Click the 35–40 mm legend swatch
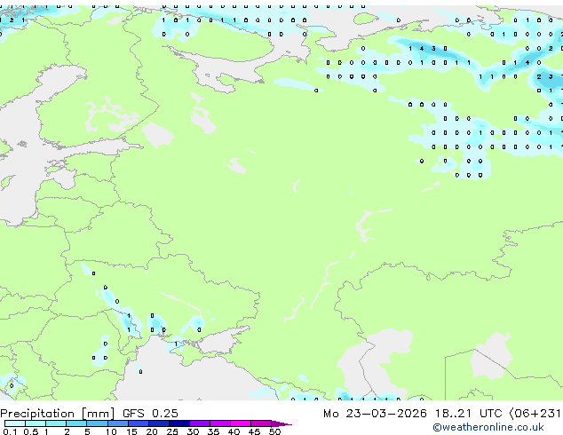 coord(220,423)
